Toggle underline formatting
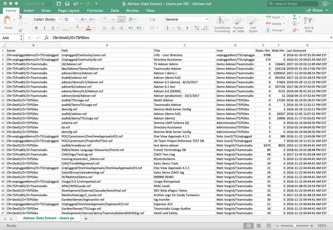This screenshot has width=333, height=230. (53, 28)
